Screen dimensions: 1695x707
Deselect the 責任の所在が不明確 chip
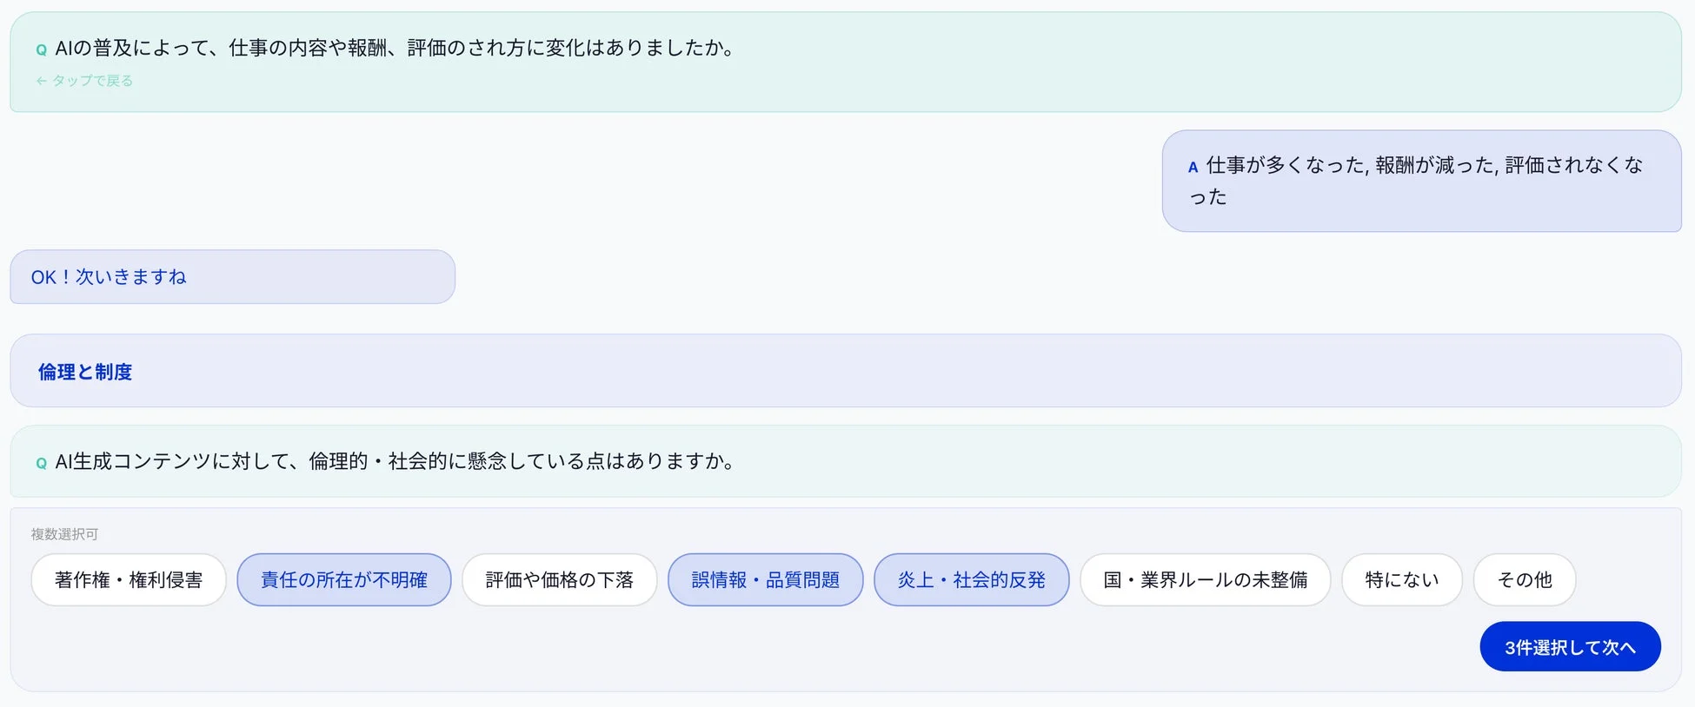[x=343, y=579]
